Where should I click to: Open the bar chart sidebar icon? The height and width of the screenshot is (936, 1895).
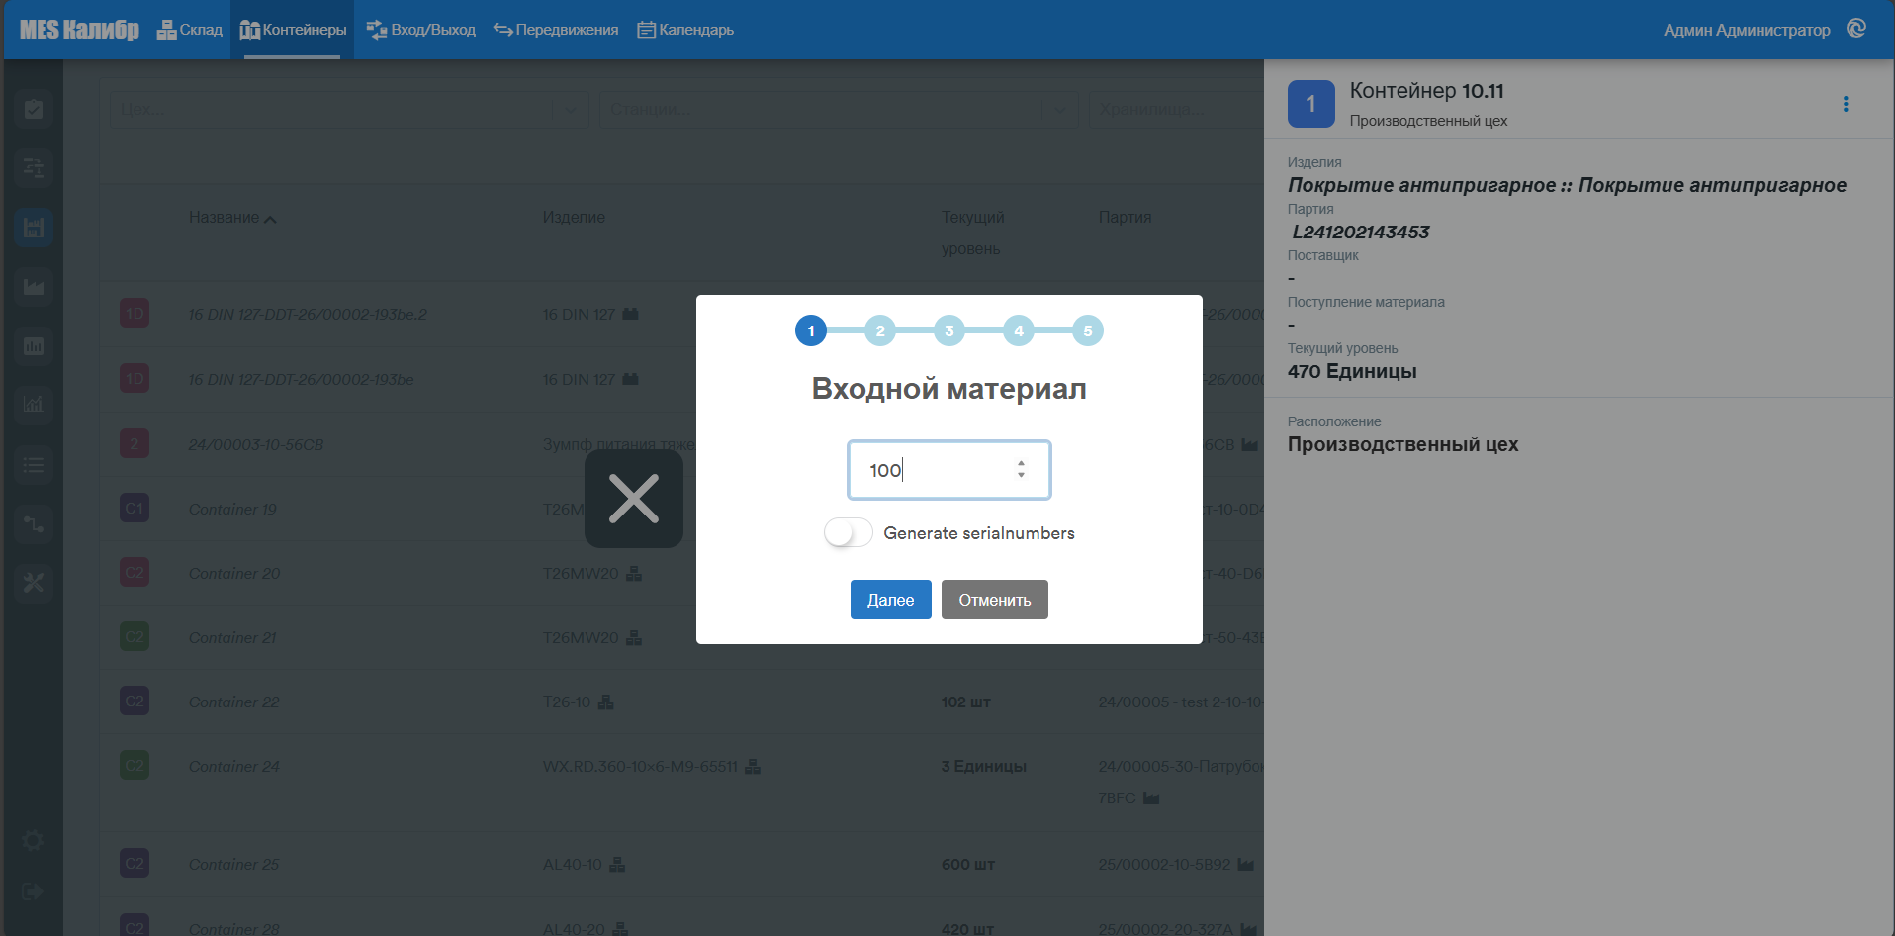34,346
